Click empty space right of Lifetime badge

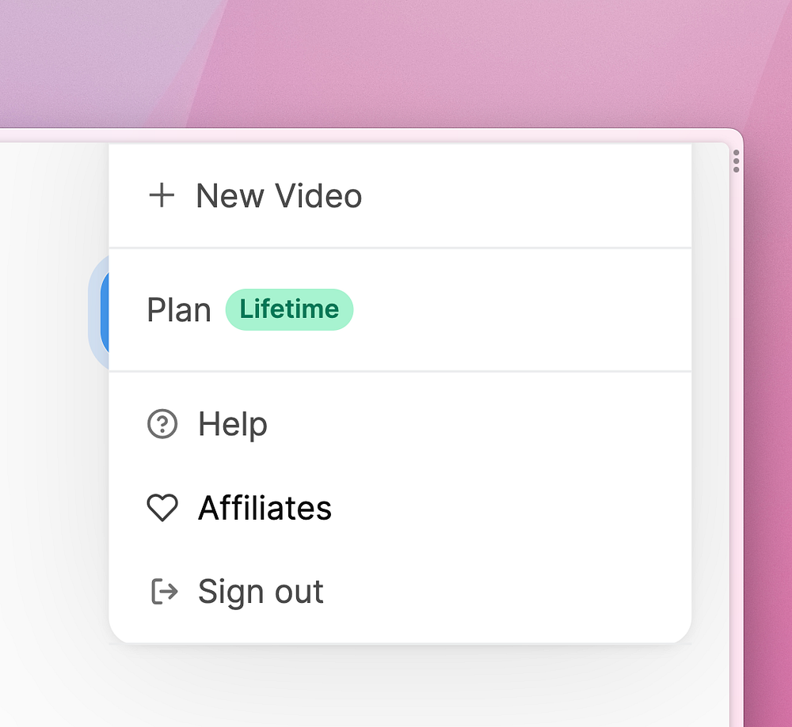coord(520,310)
